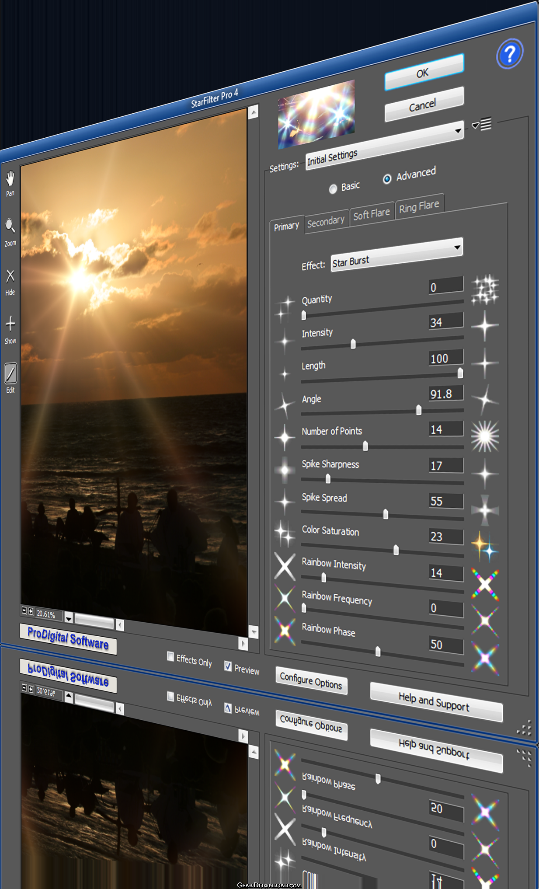
Task: Open the settings flyout menu beside Cancel
Action: coord(482,124)
